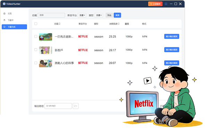Image resolution: width=205 pixels, height=128 pixels.
Task: Open thumbnail of 新客戶 video
Action: point(46,50)
